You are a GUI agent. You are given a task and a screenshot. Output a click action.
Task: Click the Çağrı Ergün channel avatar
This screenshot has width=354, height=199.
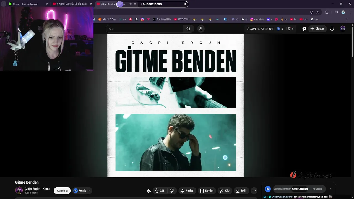coord(19,190)
